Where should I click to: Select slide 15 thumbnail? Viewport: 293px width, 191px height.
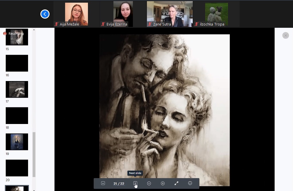17,37
